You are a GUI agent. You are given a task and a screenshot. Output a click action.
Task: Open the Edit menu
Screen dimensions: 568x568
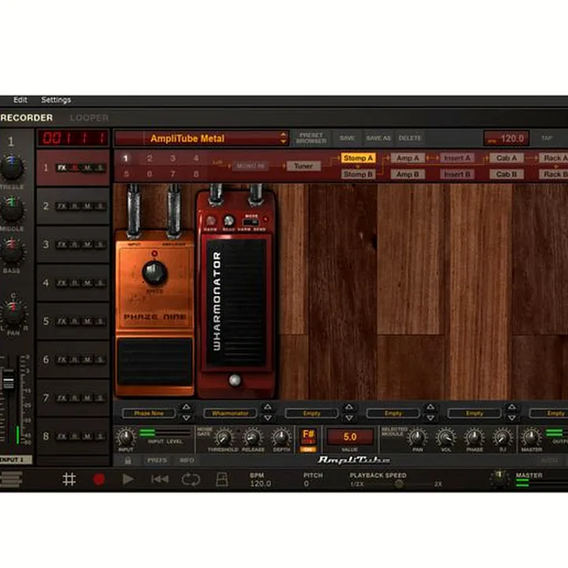tap(21, 100)
